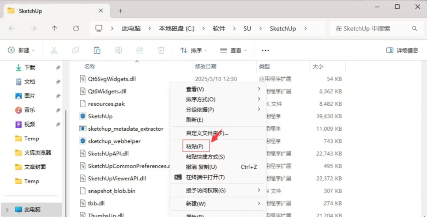Expand chevron after SketchUp in address bar
The height and width of the screenshot is (217, 427).
pyautogui.click(x=305, y=28)
